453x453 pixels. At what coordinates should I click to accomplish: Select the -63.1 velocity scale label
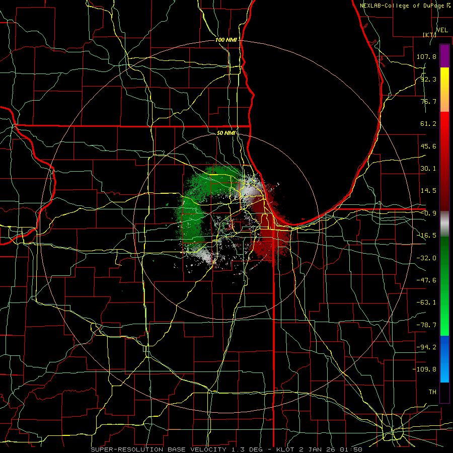[426, 303]
